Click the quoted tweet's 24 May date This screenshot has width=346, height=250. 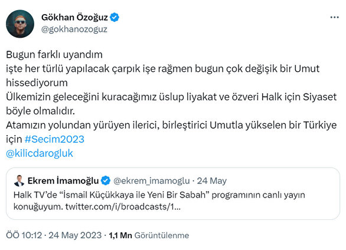click(x=212, y=181)
